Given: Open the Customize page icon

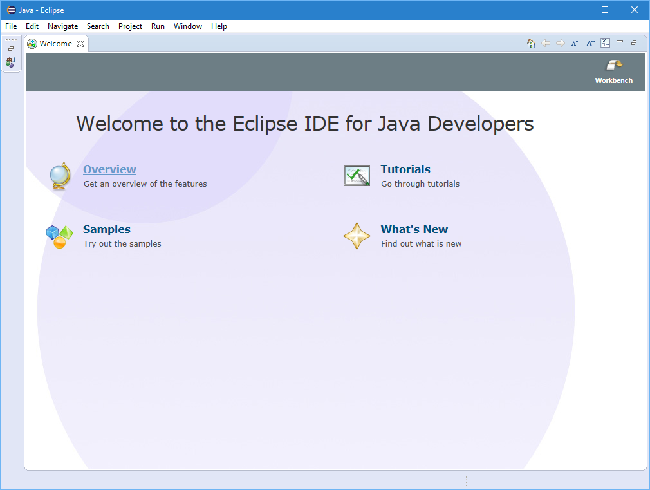Looking at the screenshot, I should pyautogui.click(x=605, y=43).
